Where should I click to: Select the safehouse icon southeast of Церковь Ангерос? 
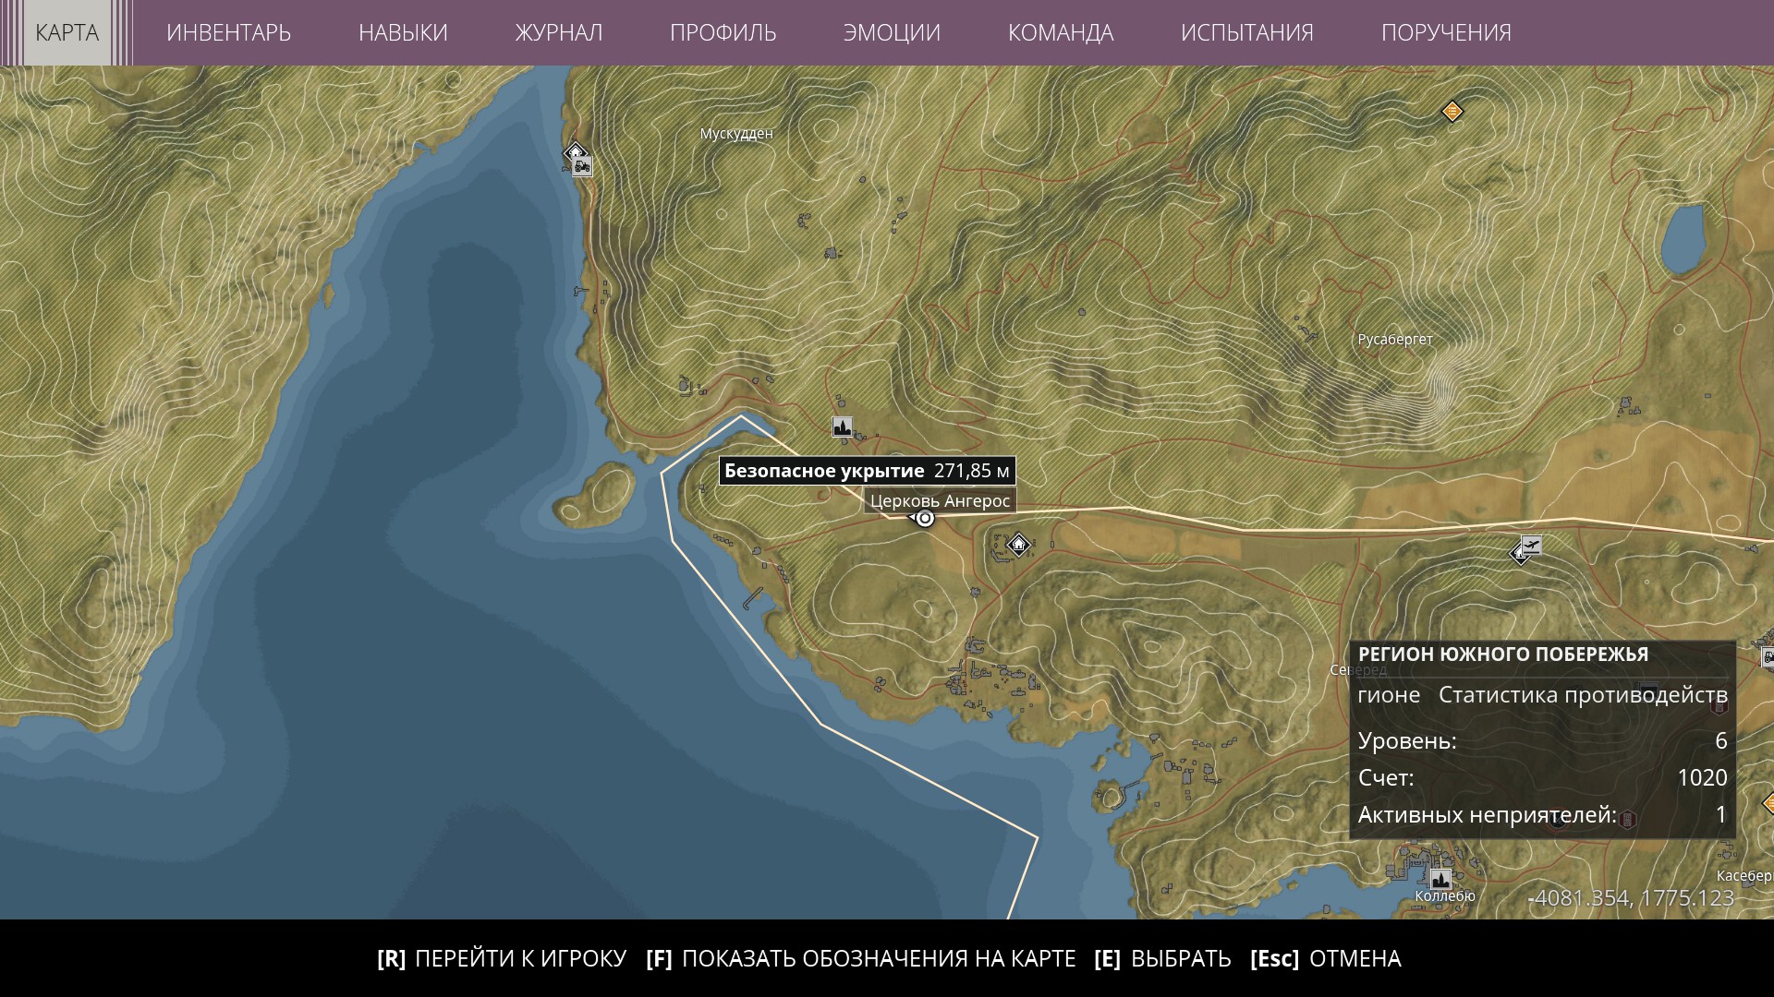(1018, 545)
